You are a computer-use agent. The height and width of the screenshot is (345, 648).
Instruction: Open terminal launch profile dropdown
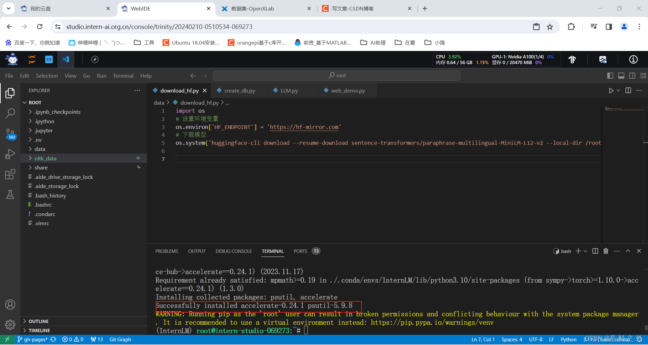(x=585, y=251)
